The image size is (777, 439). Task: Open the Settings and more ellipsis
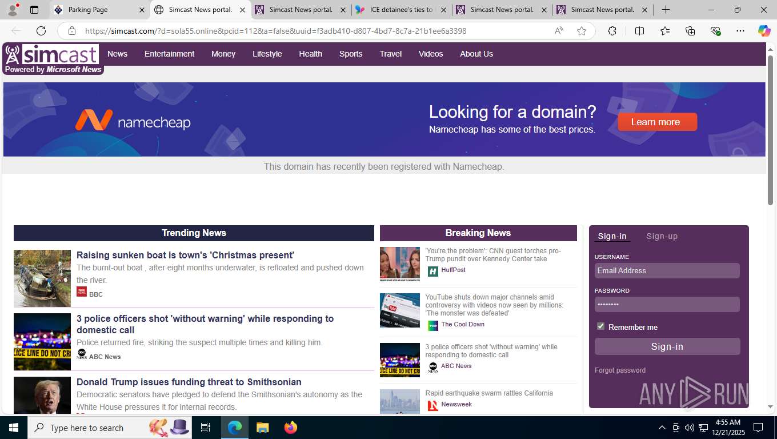pyautogui.click(x=740, y=31)
